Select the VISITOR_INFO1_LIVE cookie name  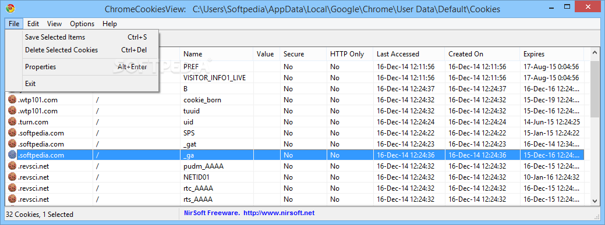pyautogui.click(x=214, y=78)
